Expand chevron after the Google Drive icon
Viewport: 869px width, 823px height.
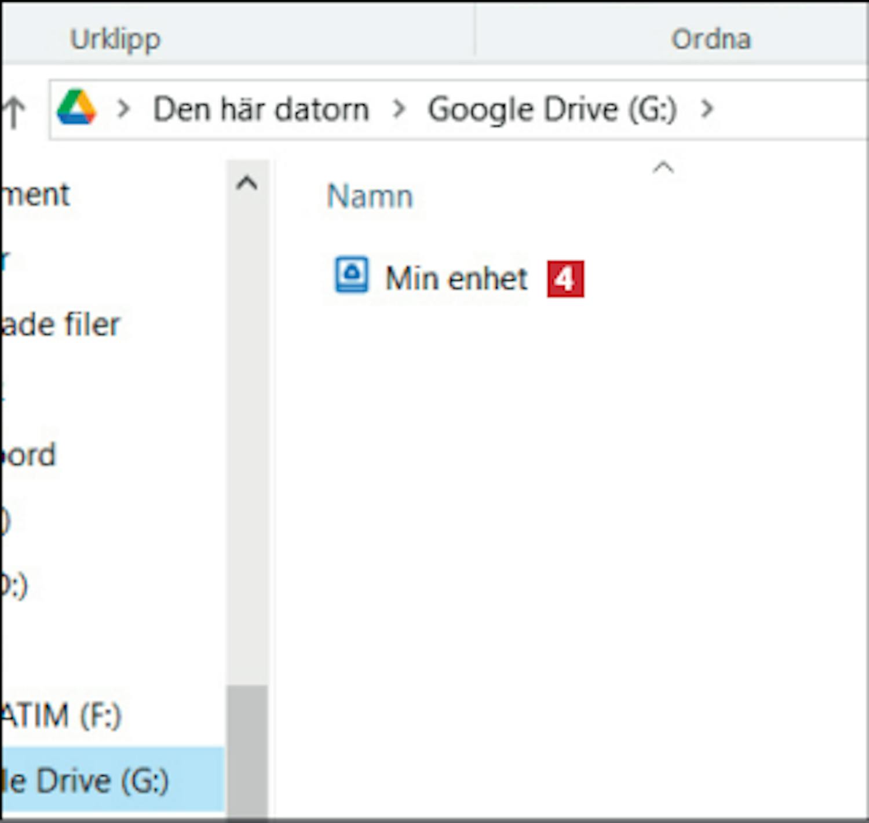point(123,109)
